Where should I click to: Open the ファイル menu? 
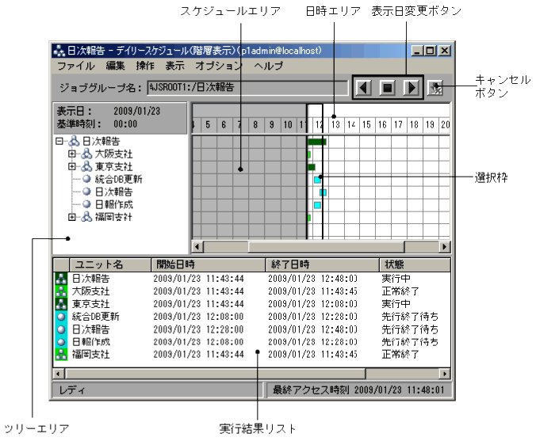[76, 66]
